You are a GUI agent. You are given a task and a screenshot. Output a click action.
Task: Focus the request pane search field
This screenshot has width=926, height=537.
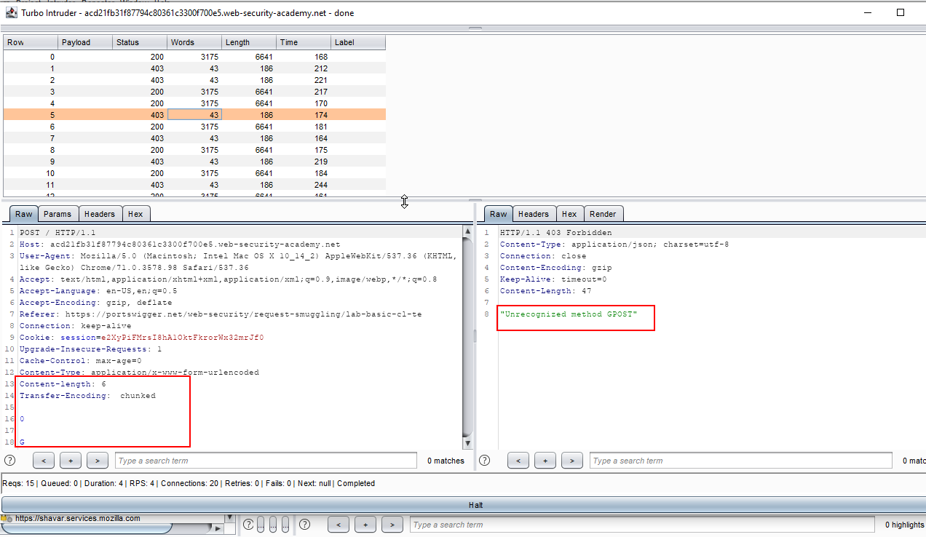266,461
